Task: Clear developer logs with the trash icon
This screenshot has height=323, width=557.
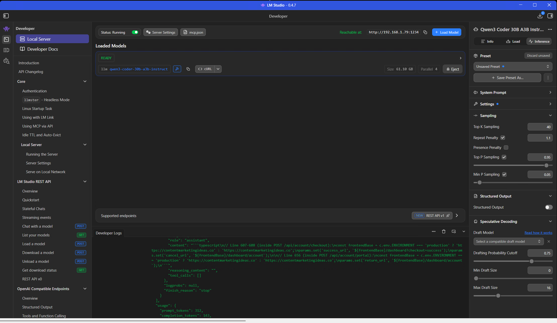Action: point(443,231)
